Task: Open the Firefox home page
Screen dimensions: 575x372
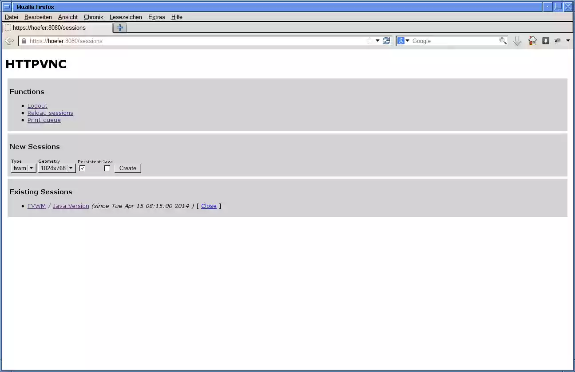Action: 532,41
